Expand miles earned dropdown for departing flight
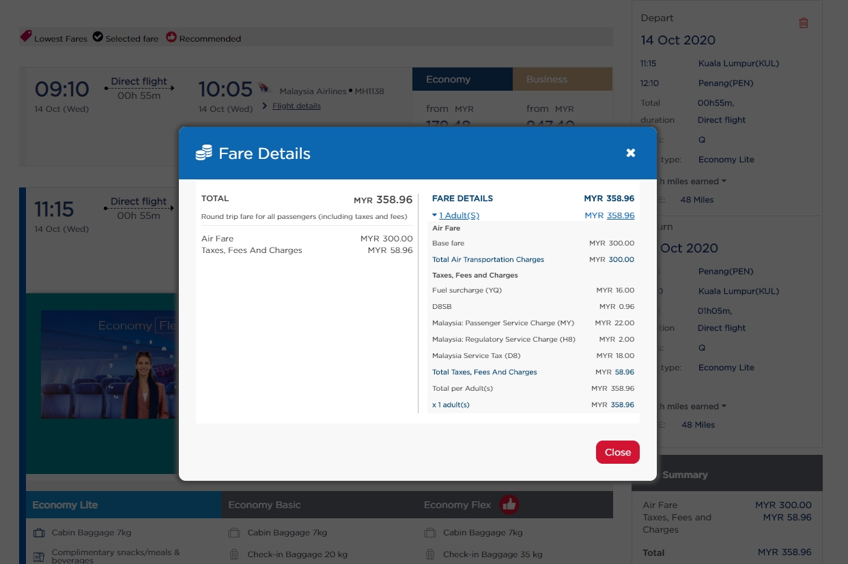The width and height of the screenshot is (848, 564). click(x=724, y=181)
